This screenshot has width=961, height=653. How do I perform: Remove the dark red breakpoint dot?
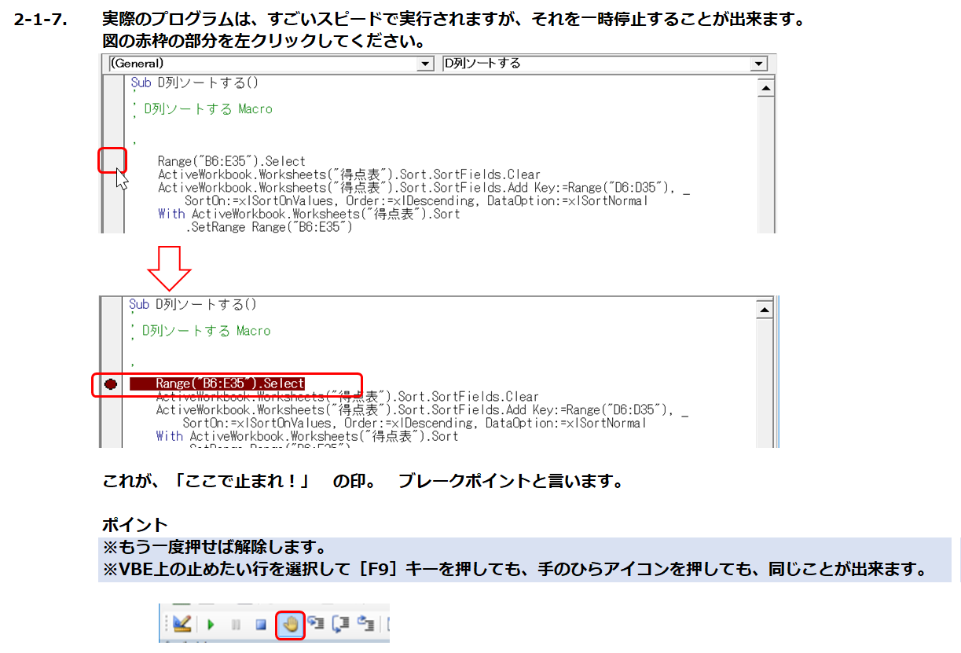click(x=111, y=384)
